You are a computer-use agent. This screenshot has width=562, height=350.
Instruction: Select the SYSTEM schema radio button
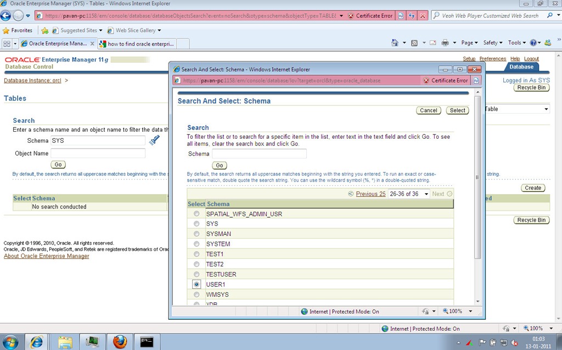[196, 244]
